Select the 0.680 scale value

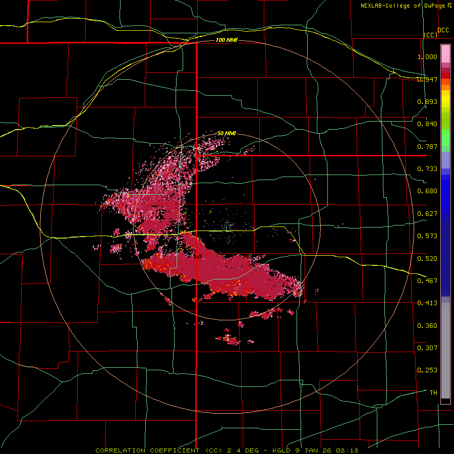click(427, 191)
